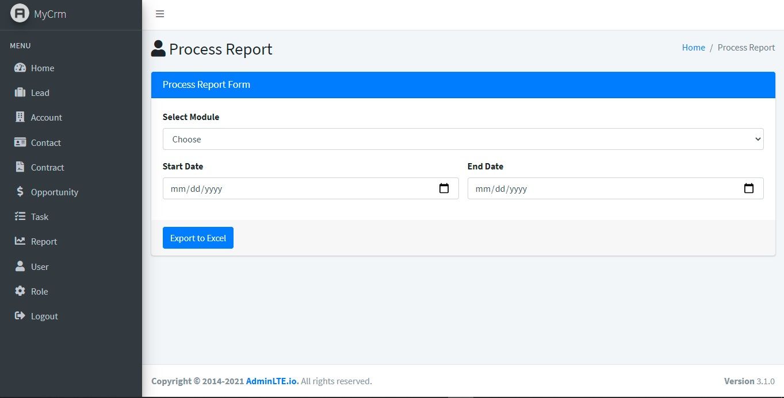Open the Task menu item
Screen dimensions: 784x398
pyautogui.click(x=71, y=217)
